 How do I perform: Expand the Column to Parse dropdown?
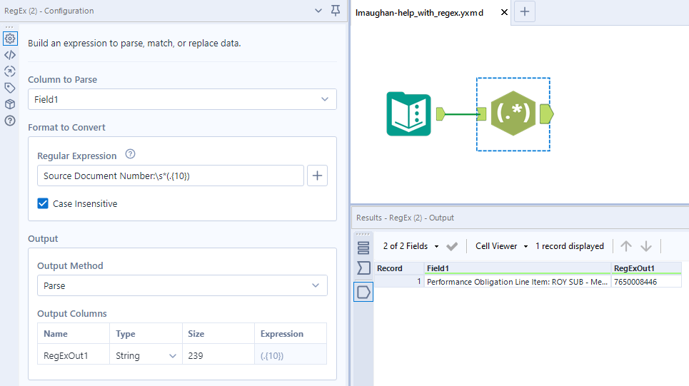pos(182,99)
